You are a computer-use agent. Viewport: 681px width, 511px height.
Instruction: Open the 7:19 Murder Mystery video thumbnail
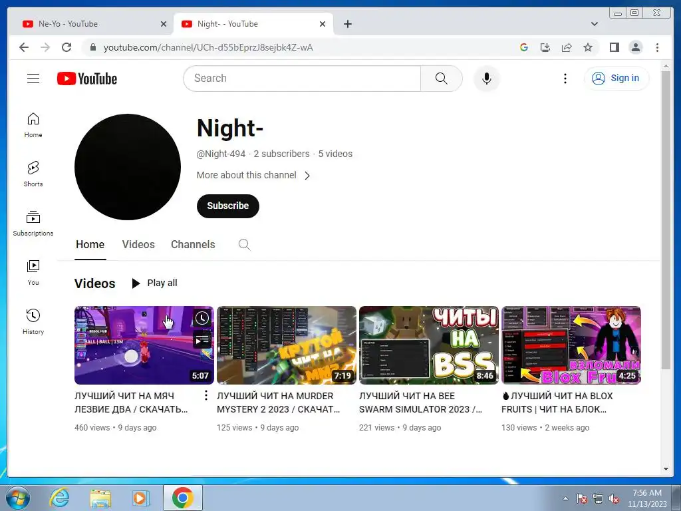pos(286,345)
